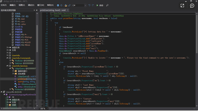
Task: Close the assembly explorer panel
Action: click(x=37, y=10)
